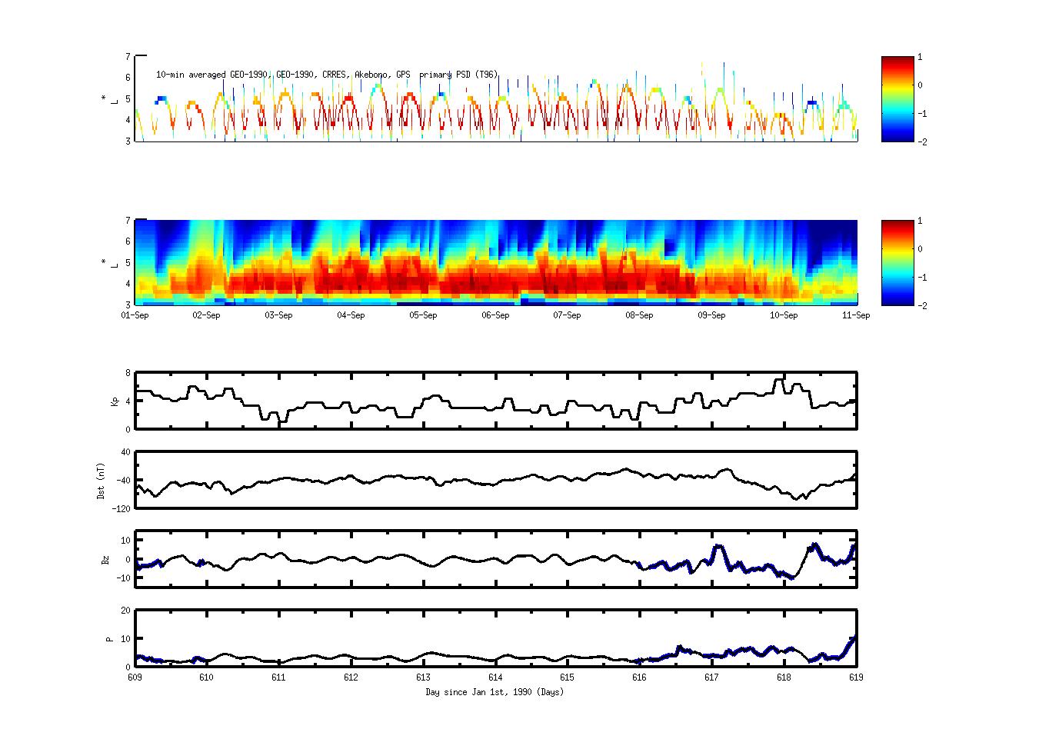Select the 01-Sep date tick label
The width and height of the screenshot is (1039, 749).
135,315
